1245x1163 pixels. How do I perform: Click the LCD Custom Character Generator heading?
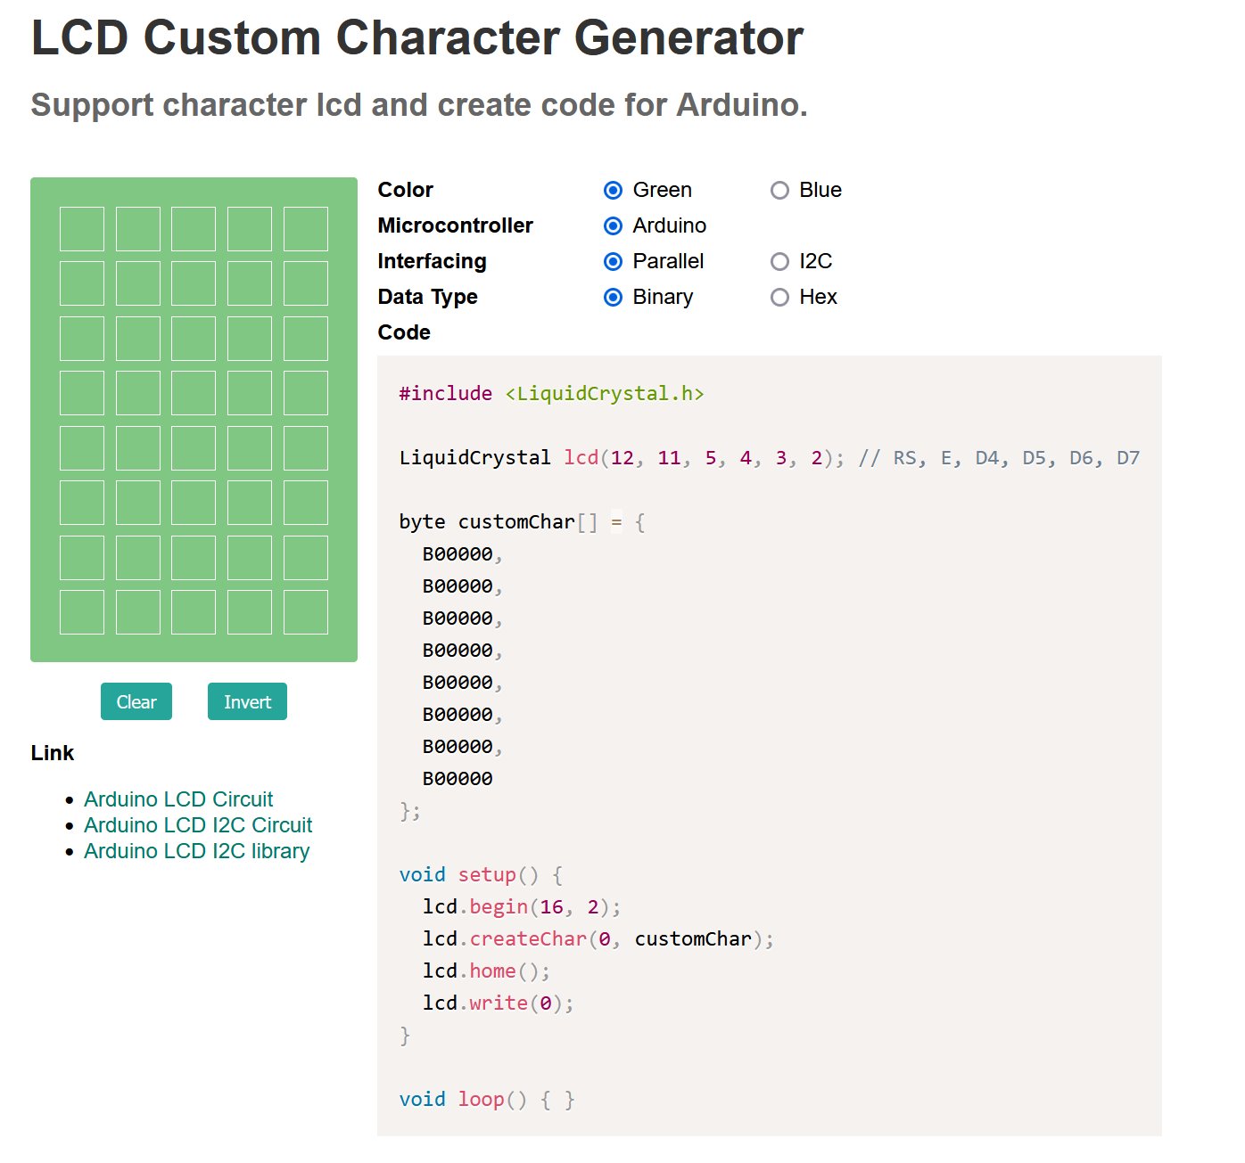pos(417,38)
